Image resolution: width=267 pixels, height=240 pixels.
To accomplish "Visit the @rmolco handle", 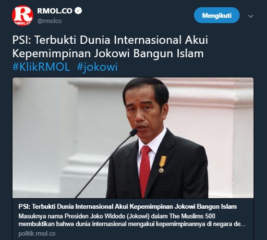I will (x=49, y=21).
